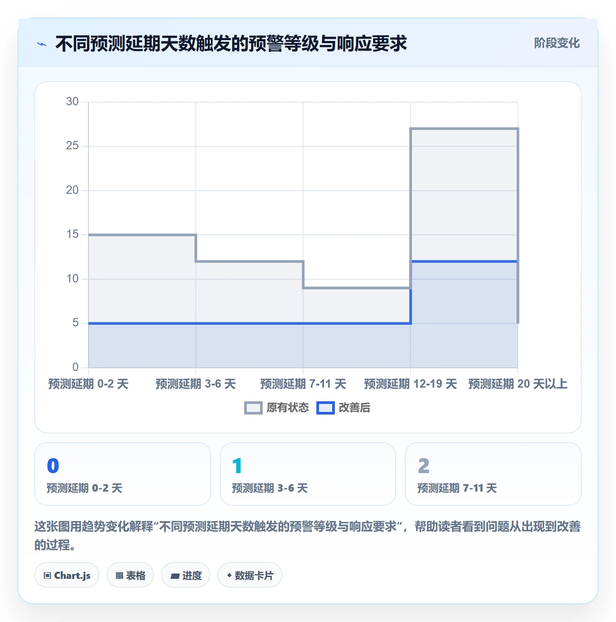Viewport: 616px width, 622px height.
Task: Click the 阶段变化 label in header
Action: 557,43
